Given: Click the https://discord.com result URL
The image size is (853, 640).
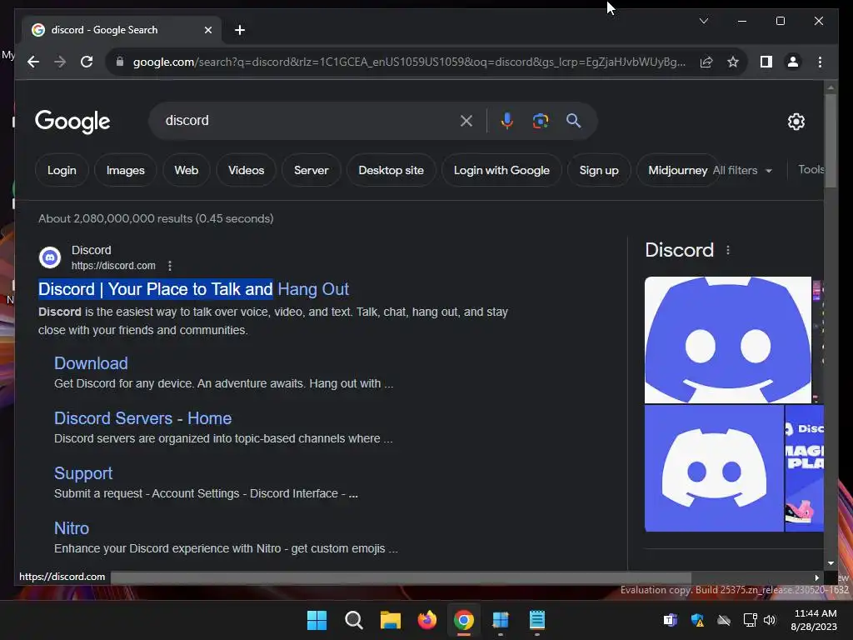Looking at the screenshot, I should click(113, 266).
